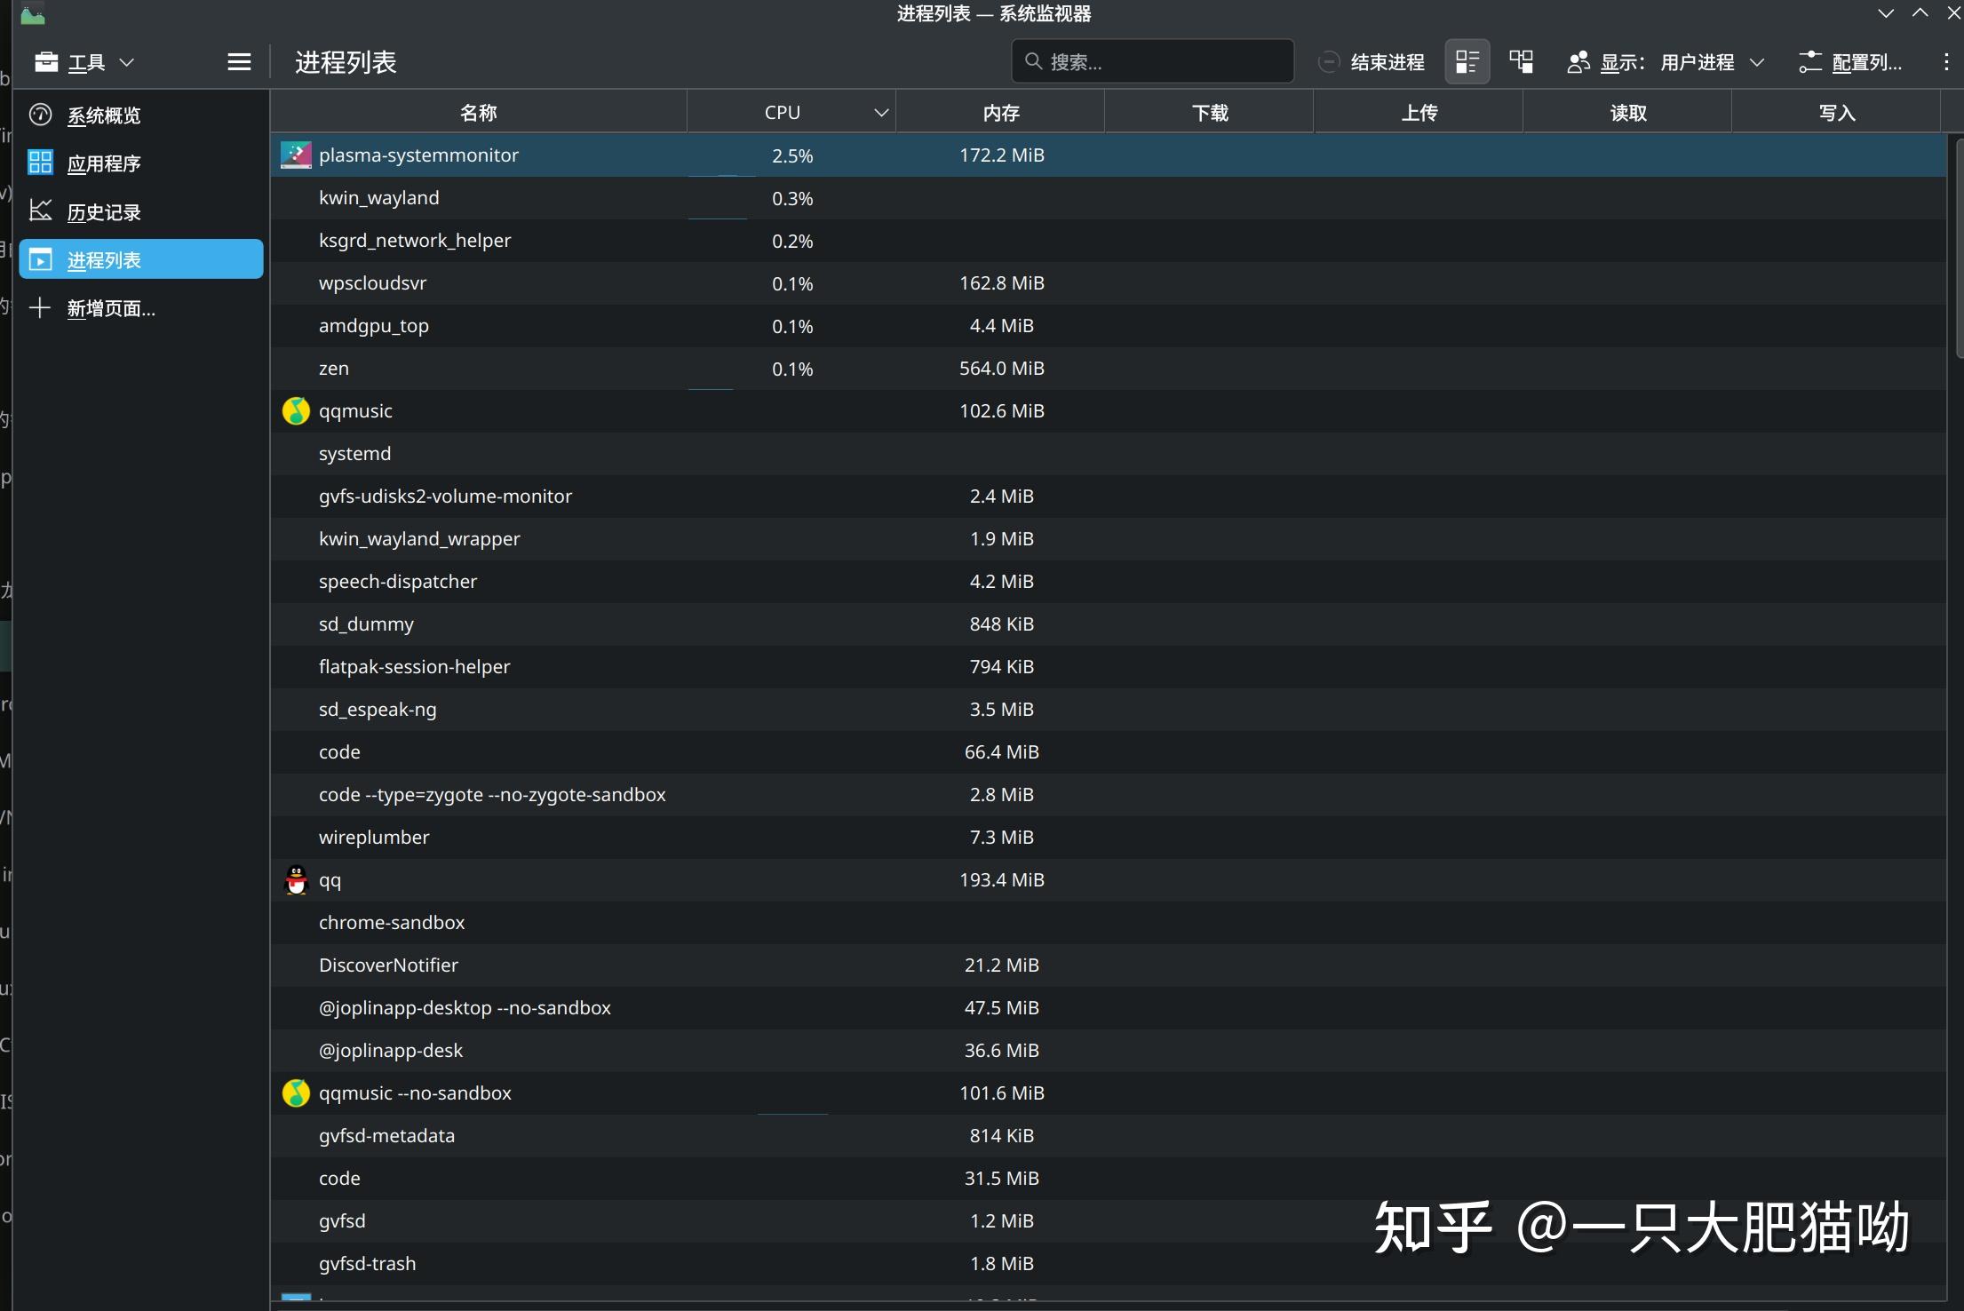Click the users icon beside 显示
The height and width of the screenshot is (1311, 1964).
[x=1578, y=61]
